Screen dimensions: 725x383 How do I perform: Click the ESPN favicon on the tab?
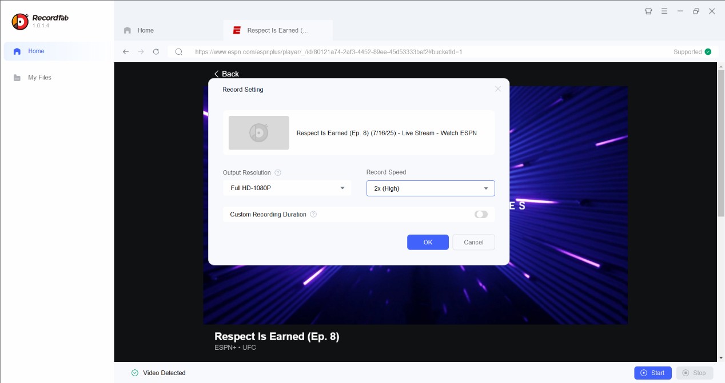click(x=236, y=30)
